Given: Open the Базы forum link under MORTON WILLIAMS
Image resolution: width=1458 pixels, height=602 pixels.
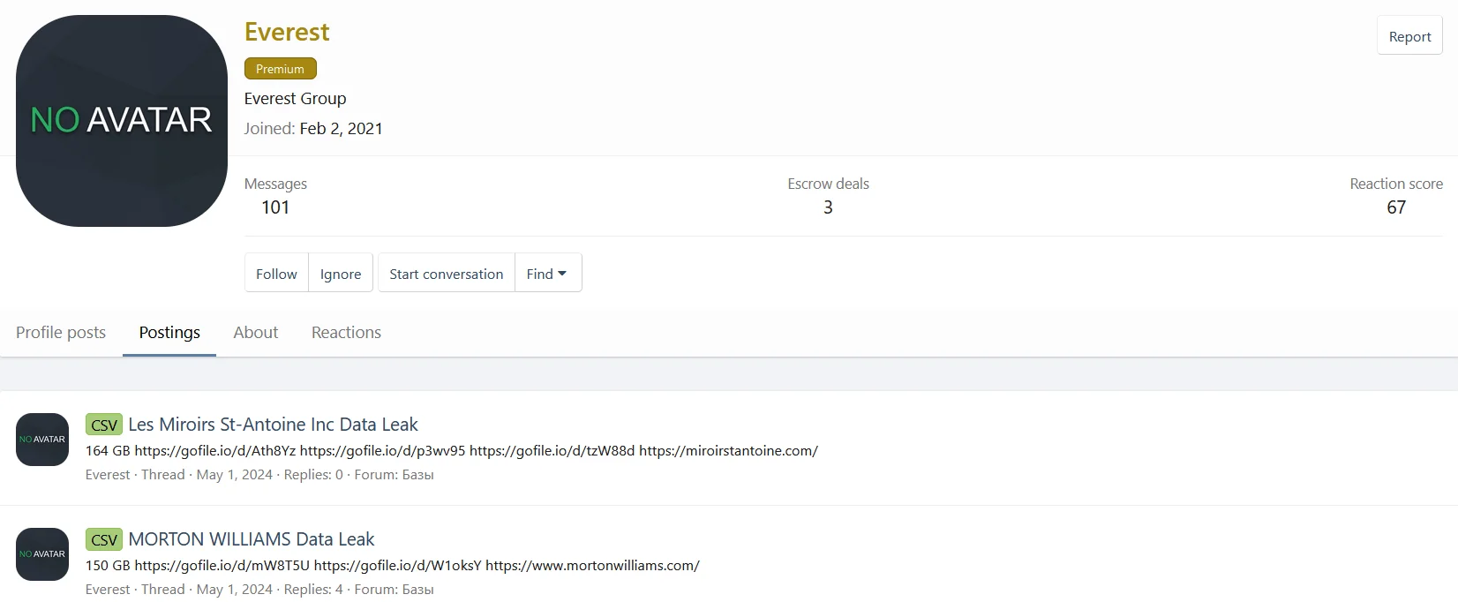Looking at the screenshot, I should (x=418, y=590).
